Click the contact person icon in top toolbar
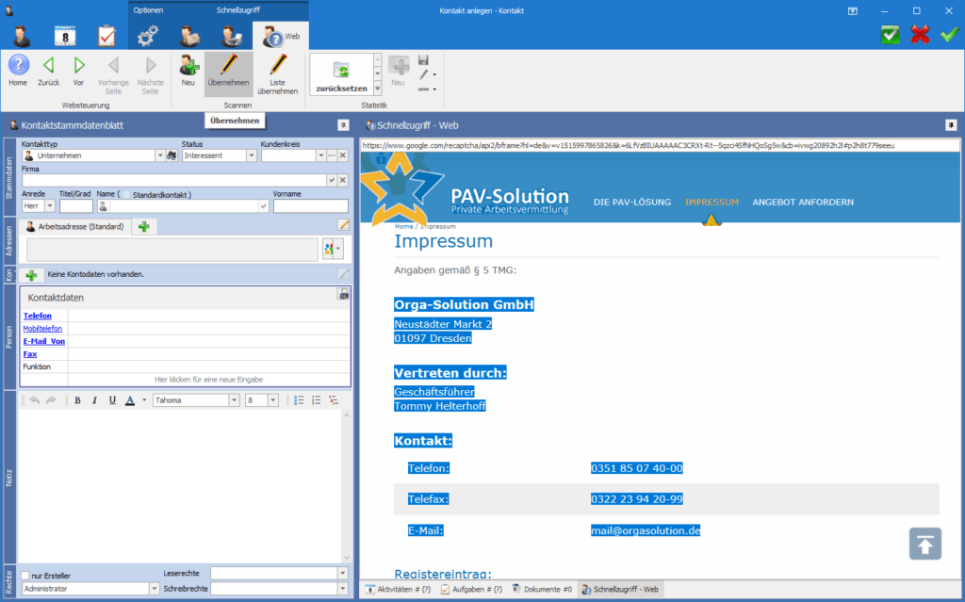965x602 pixels. (23, 37)
